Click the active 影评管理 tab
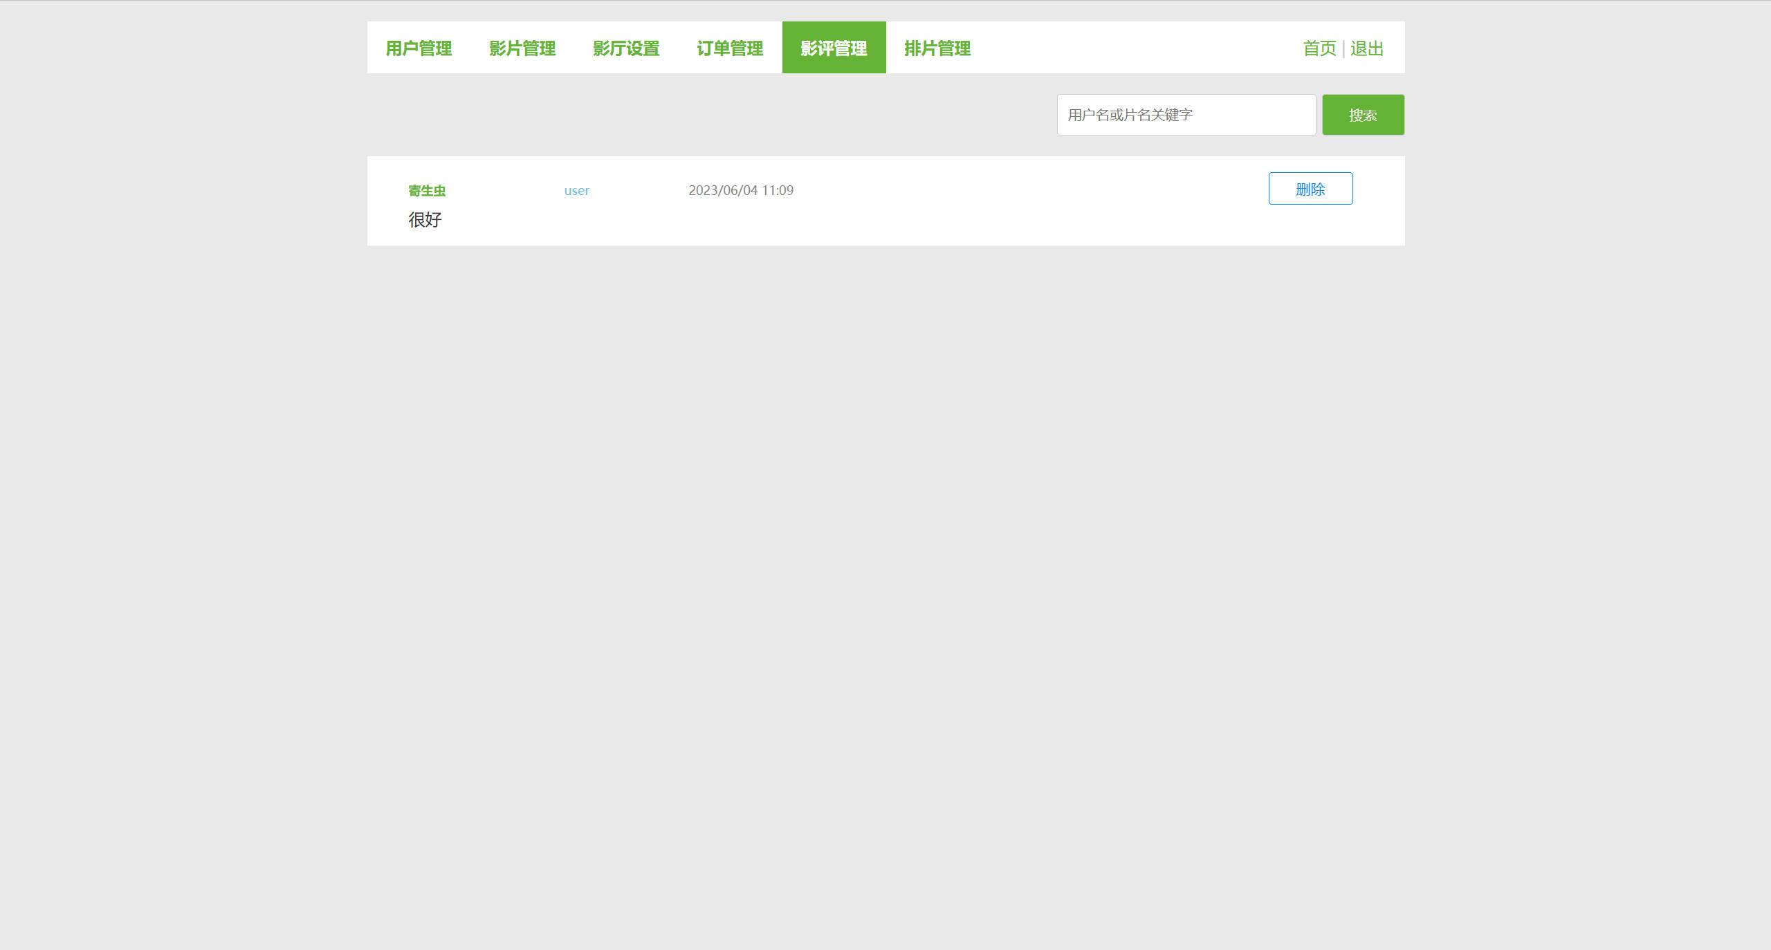 click(834, 48)
